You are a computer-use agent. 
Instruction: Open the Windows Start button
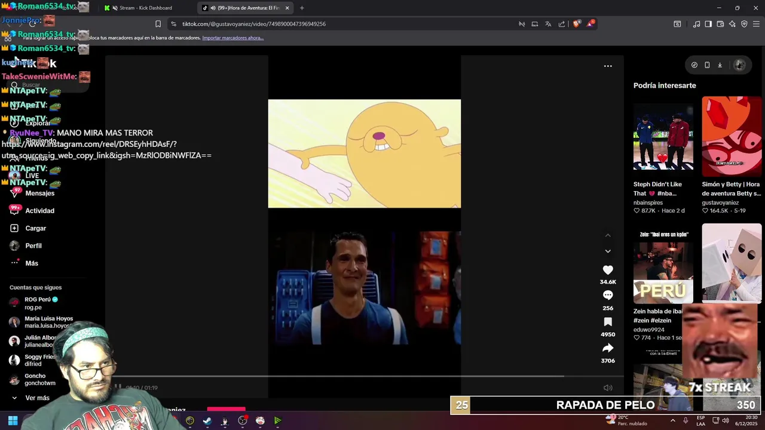(13, 420)
